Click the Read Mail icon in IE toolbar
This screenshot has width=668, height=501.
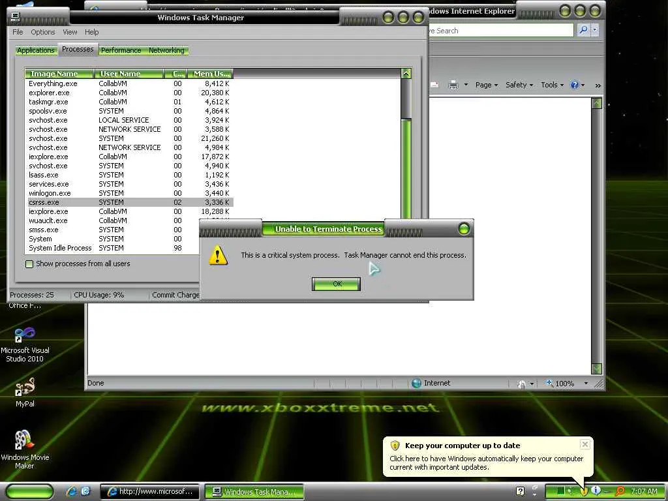[x=434, y=85]
